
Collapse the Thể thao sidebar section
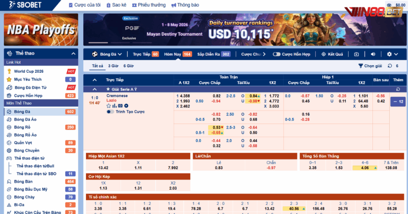point(73,53)
